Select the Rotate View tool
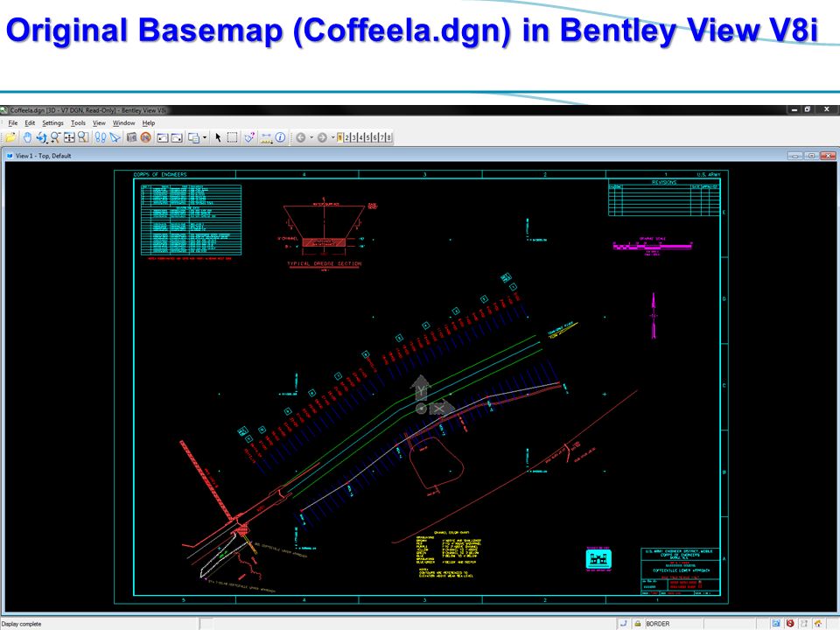The image size is (840, 630). coord(42,137)
